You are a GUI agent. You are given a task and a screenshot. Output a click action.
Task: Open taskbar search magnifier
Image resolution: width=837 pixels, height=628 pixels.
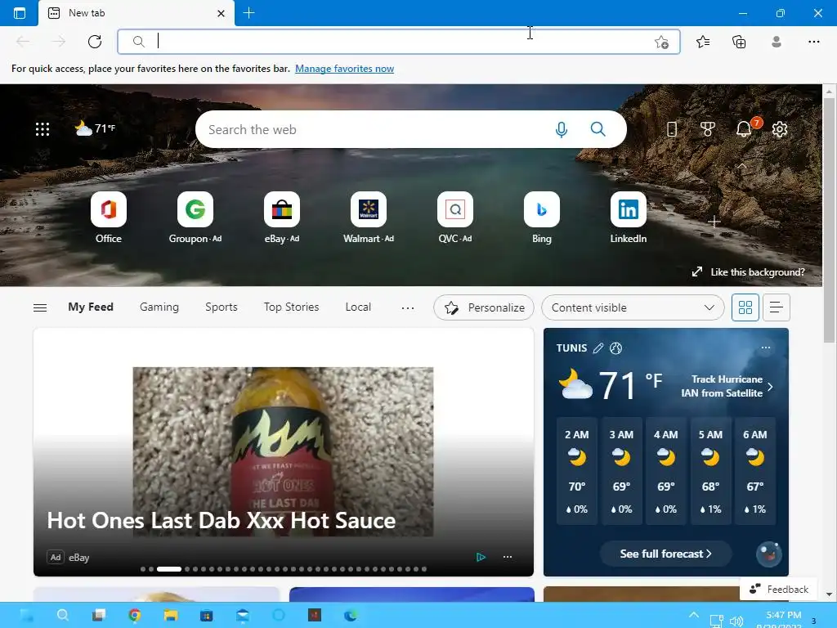click(62, 615)
